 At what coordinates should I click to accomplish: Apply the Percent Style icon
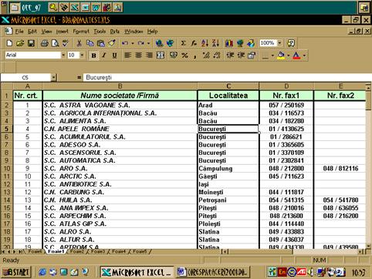point(184,55)
